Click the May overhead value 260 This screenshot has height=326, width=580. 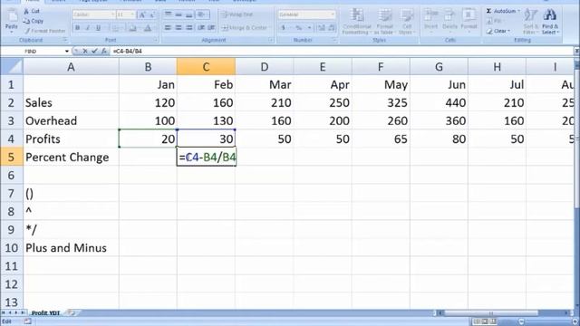(381, 120)
